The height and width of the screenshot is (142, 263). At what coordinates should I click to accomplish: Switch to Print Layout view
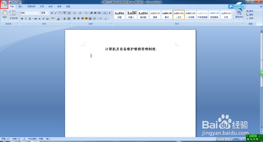coord(218,139)
